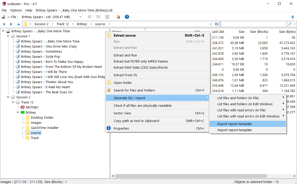The height and width of the screenshot is (184, 297).
Task: Expand the source folder node
Action: [x=22, y=133]
